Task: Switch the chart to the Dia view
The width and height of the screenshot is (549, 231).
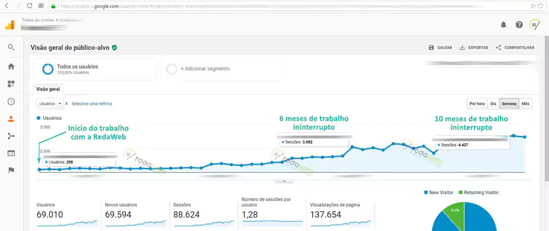Action: click(x=493, y=103)
